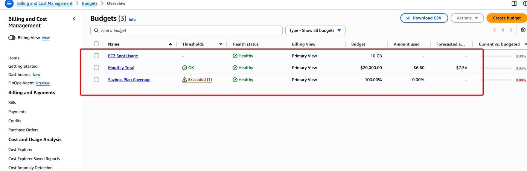Open Purchase Orders in the sidebar
This screenshot has height=171, width=527.
pyautogui.click(x=23, y=130)
